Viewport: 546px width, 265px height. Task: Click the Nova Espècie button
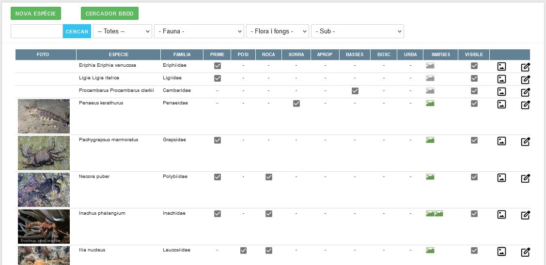coord(36,14)
